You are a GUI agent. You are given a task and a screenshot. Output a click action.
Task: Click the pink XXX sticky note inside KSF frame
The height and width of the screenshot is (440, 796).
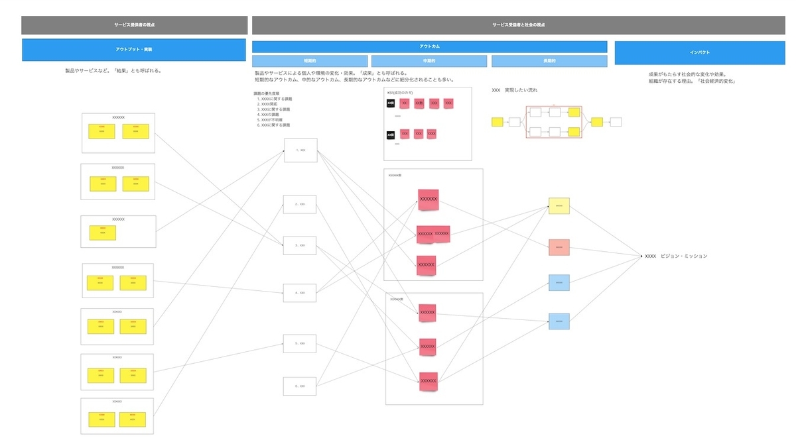click(x=434, y=103)
